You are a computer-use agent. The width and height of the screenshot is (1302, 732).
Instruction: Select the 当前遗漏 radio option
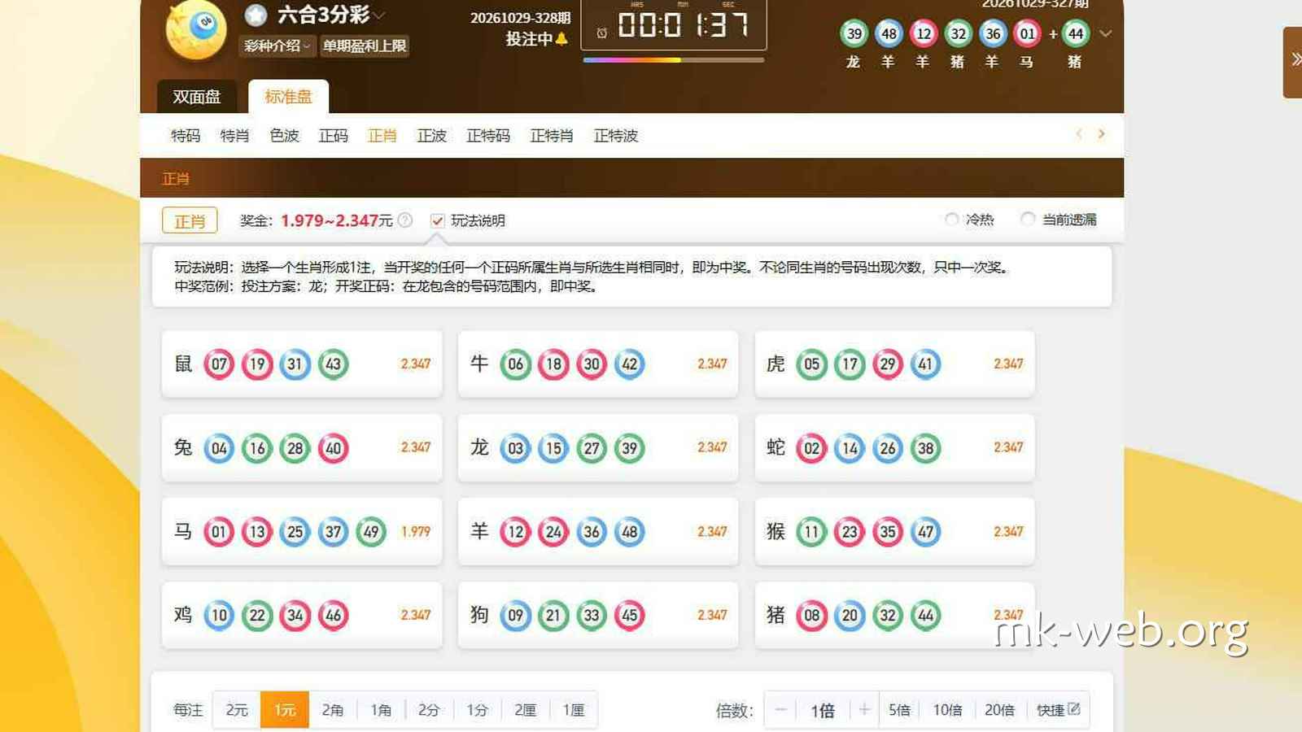(x=1028, y=220)
